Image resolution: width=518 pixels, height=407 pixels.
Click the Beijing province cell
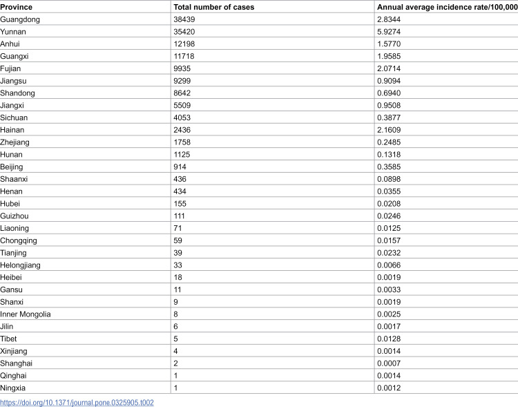point(12,167)
